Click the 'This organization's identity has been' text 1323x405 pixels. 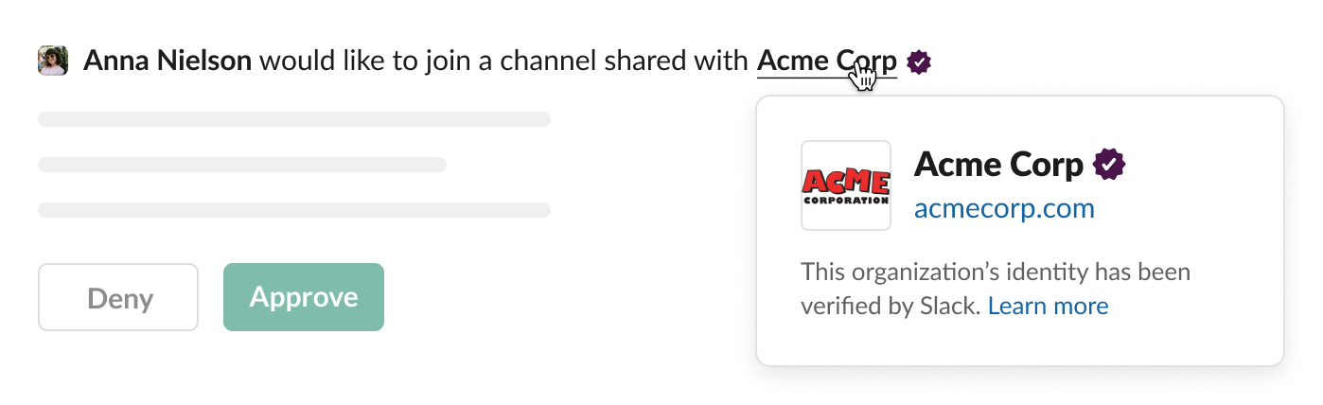(996, 273)
